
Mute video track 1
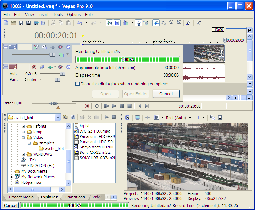68,47
